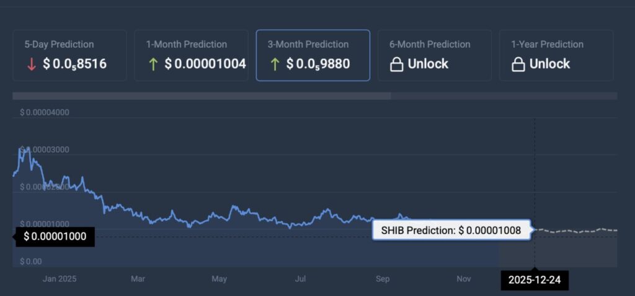The height and width of the screenshot is (296, 635).
Task: Click the light range bar above the chart
Action: tap(202, 96)
